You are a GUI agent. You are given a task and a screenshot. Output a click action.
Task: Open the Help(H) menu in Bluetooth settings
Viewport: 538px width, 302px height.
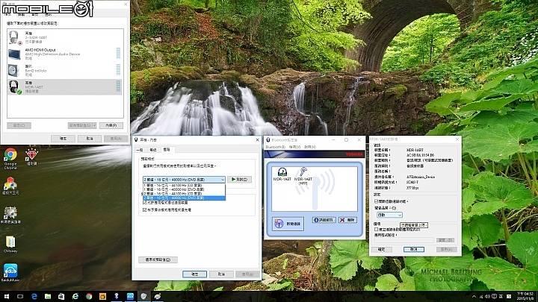tap(310, 147)
